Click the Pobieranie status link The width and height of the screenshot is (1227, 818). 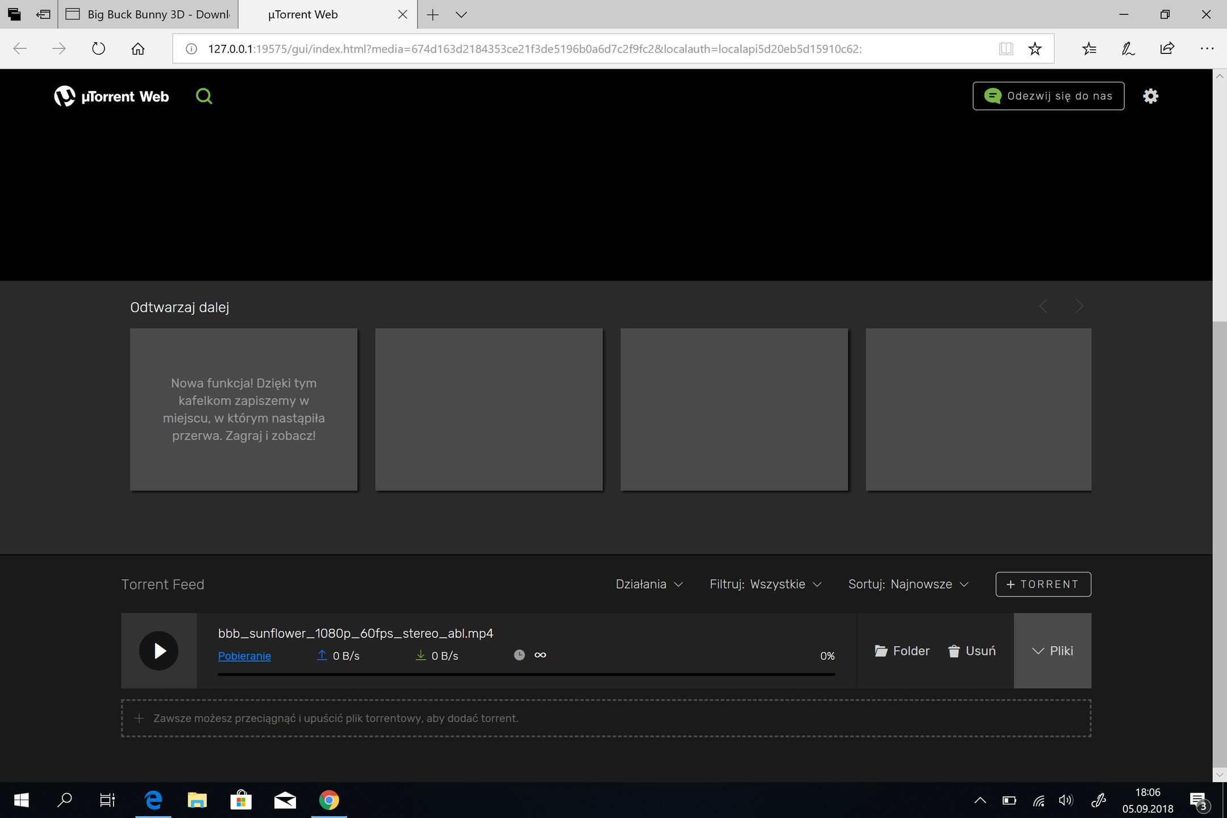click(244, 656)
